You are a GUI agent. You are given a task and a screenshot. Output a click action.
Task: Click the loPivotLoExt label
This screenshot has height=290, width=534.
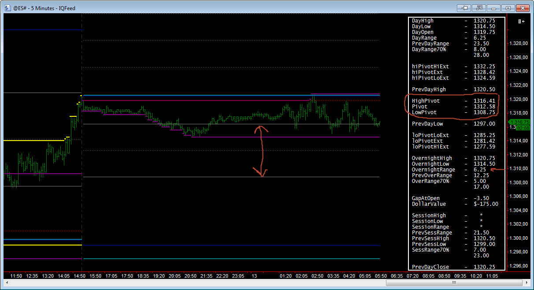coord(430,135)
